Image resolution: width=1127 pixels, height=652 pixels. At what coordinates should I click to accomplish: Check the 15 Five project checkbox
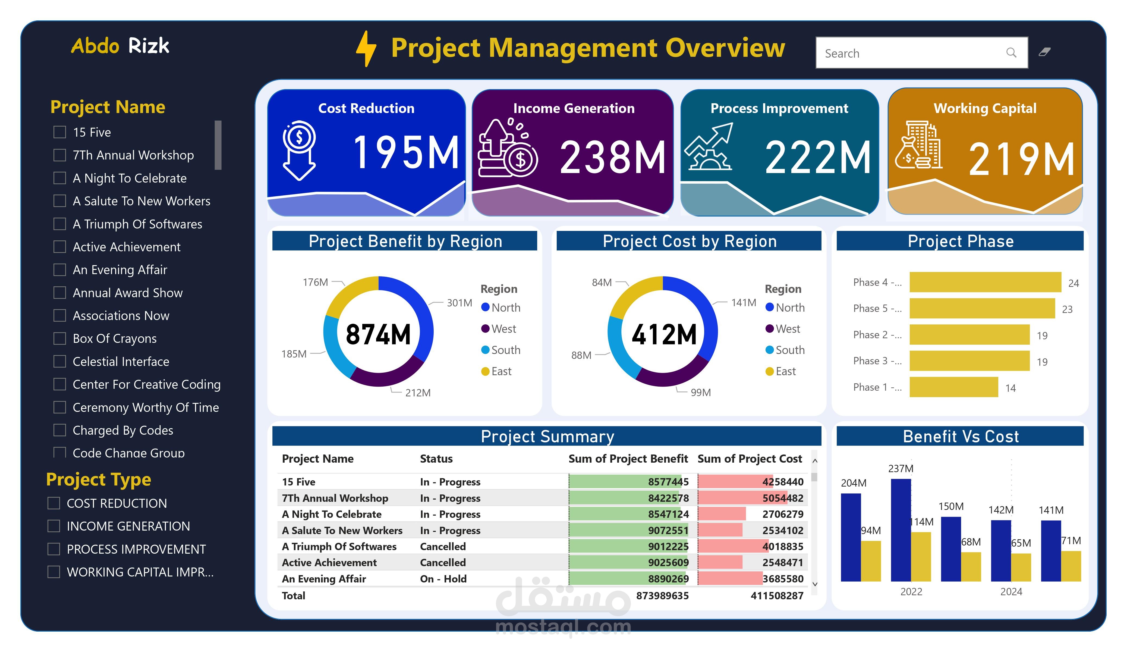[59, 132]
